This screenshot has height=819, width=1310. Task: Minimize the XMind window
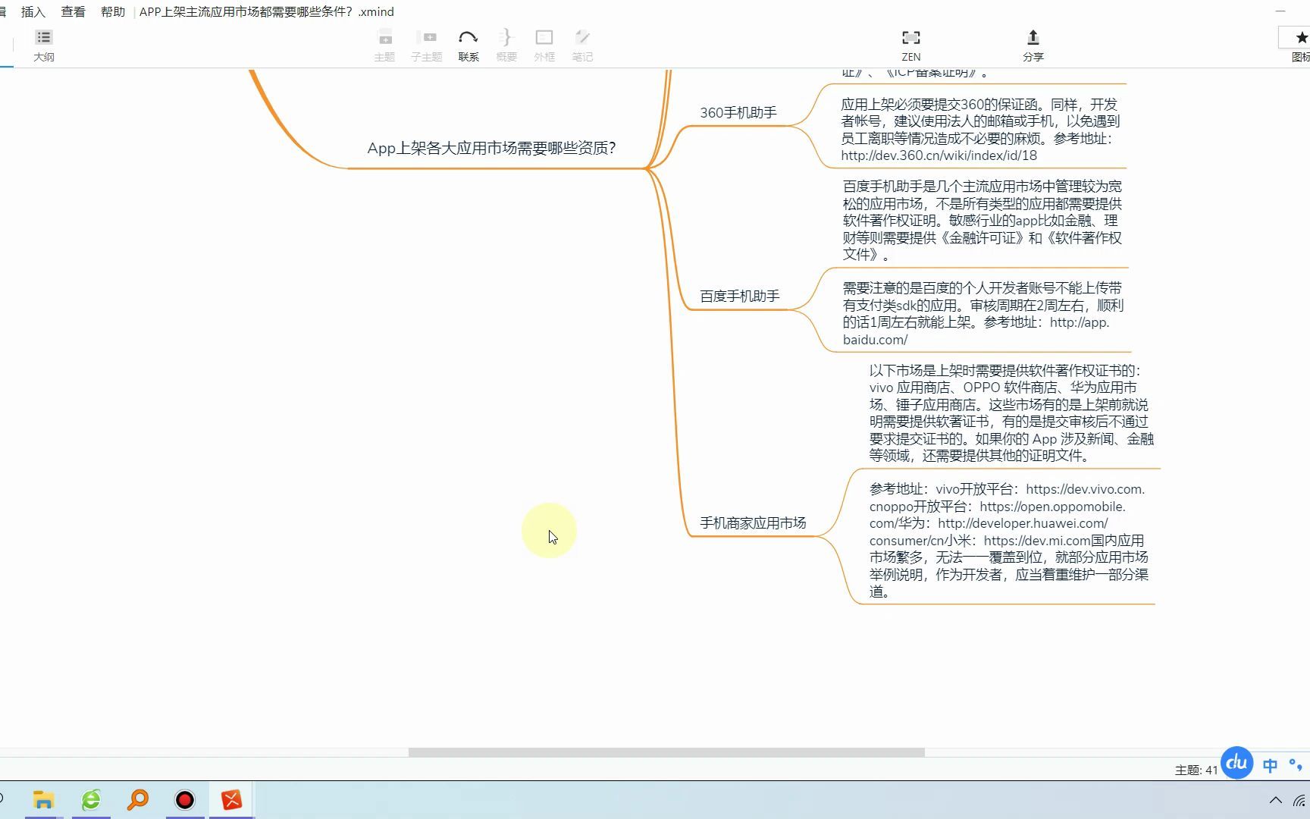(1280, 11)
